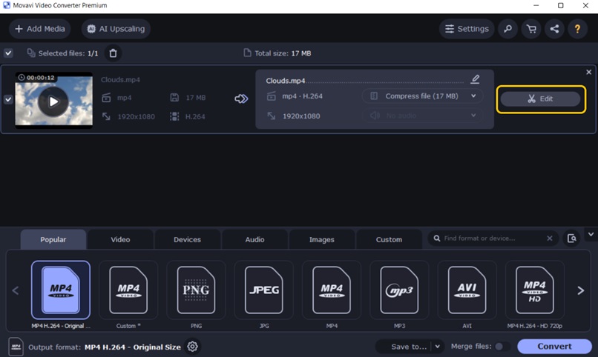
Task: Click the Find format or device field
Action: [x=492, y=238]
